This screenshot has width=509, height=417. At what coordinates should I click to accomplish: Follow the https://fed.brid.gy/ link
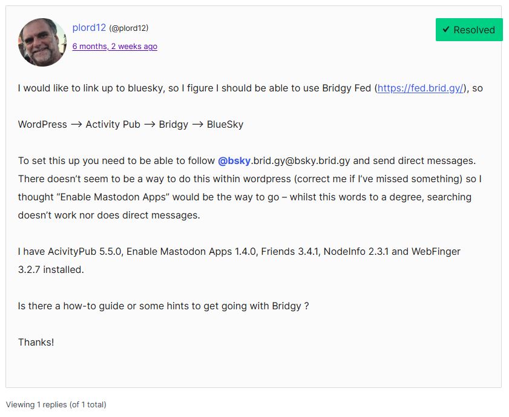pos(422,88)
